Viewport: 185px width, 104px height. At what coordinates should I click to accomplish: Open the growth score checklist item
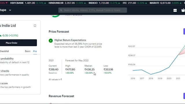[x=4, y=83]
